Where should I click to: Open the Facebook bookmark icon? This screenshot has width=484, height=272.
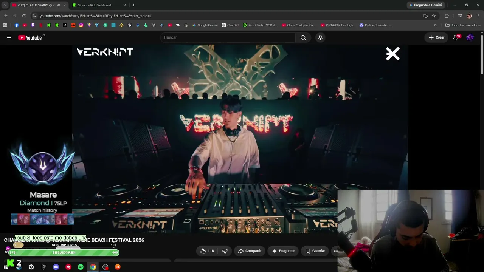pyautogui.click(x=17, y=25)
